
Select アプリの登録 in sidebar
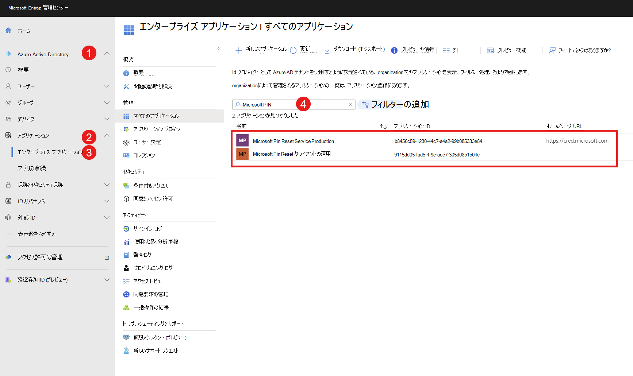click(x=32, y=168)
